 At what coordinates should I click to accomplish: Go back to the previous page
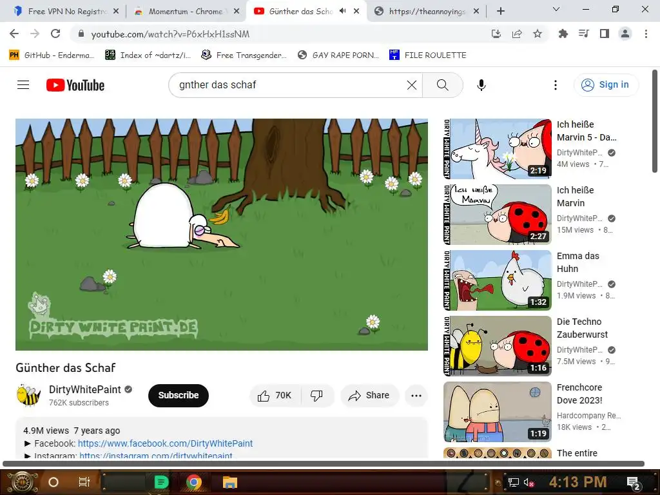(14, 34)
